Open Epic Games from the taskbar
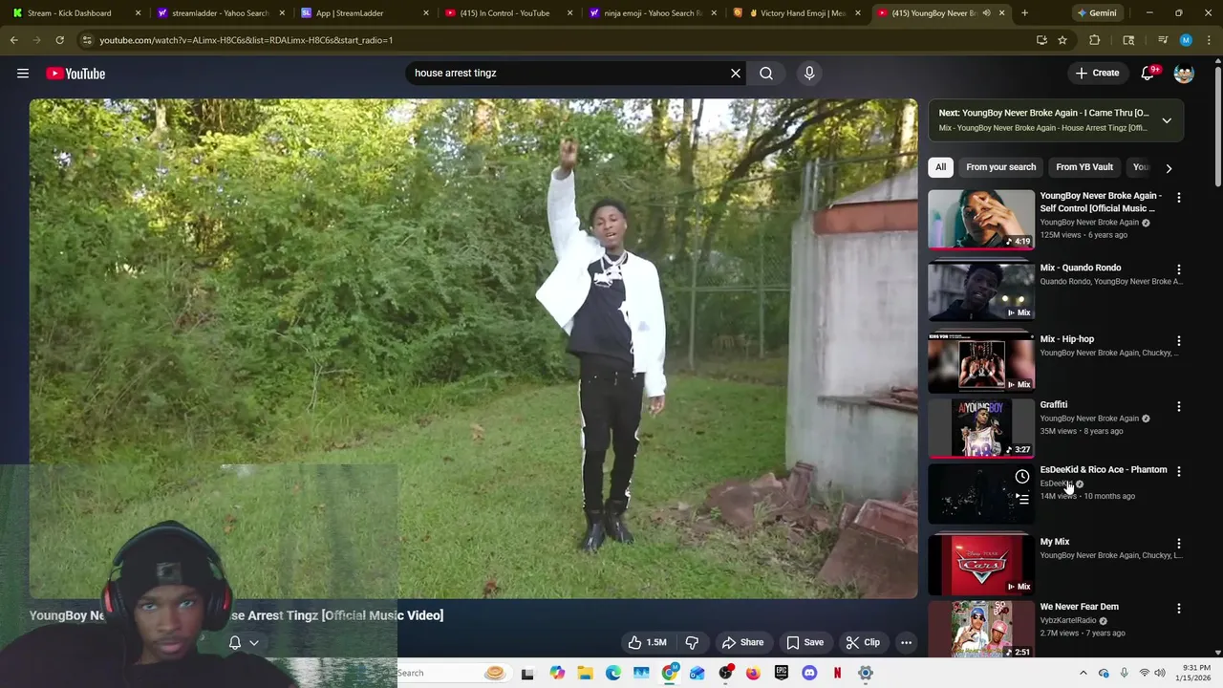 click(782, 673)
